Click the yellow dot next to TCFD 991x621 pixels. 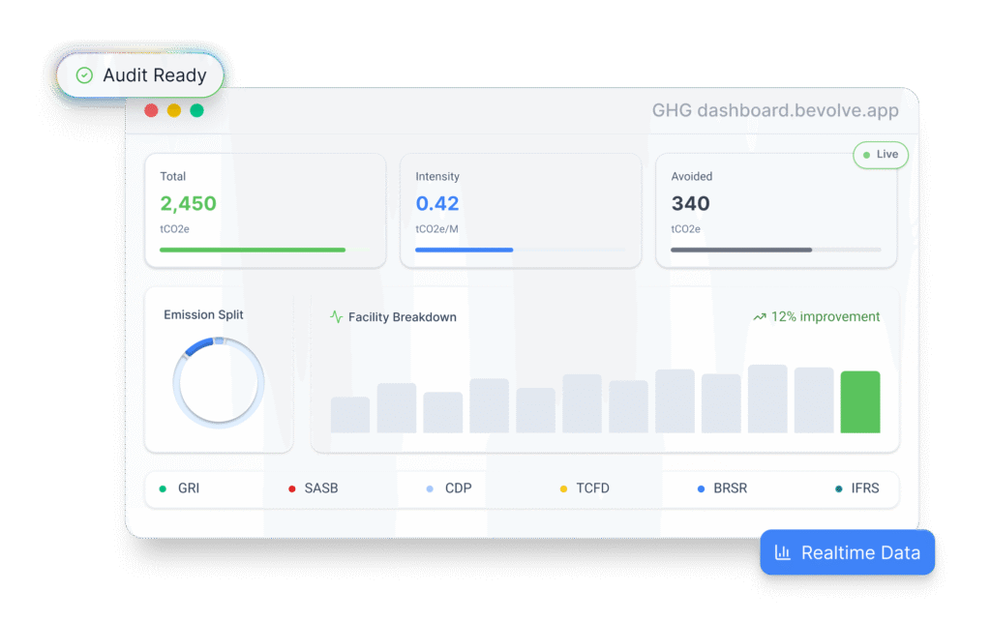(x=563, y=488)
